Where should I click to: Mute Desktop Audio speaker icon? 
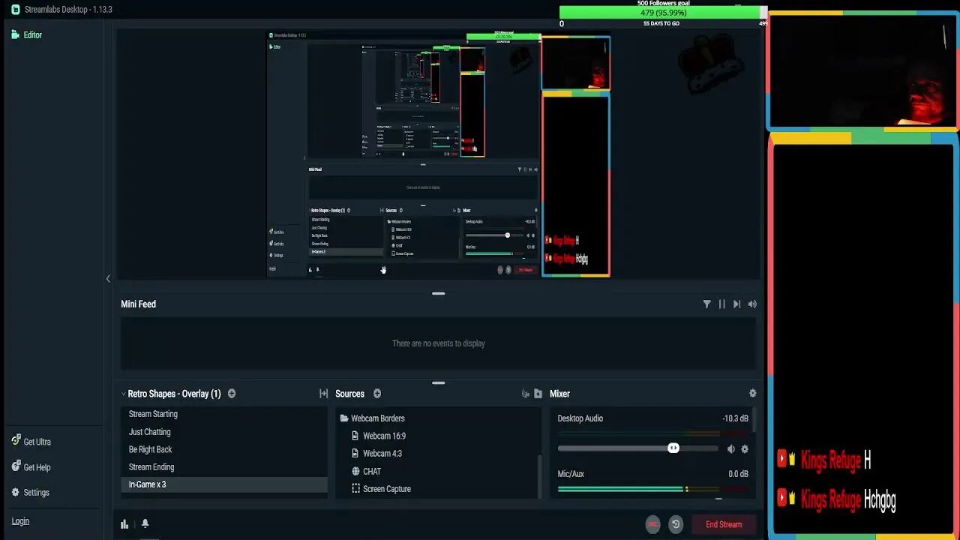[731, 448]
